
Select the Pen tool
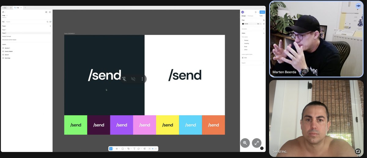pos(128,149)
